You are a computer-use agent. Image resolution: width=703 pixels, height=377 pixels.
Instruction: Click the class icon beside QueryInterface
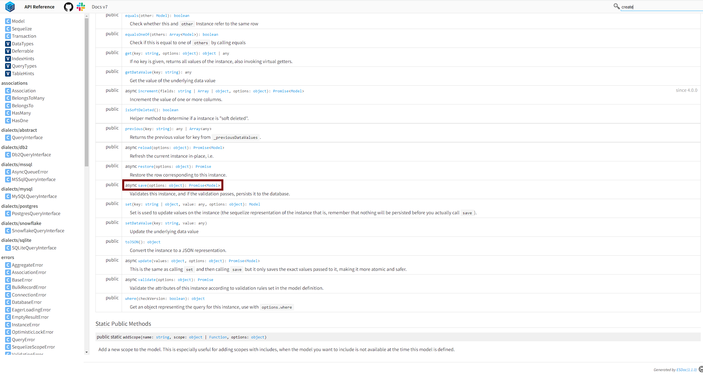[x=8, y=137]
